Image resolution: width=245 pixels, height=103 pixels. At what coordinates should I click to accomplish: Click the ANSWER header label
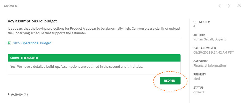[11, 6]
